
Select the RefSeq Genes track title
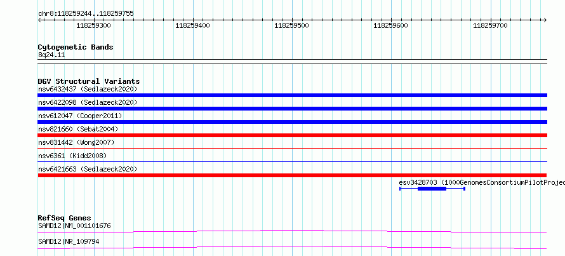64,218
